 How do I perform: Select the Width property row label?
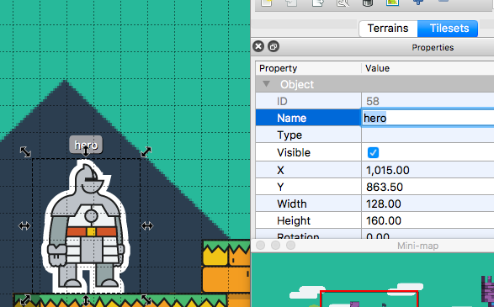point(292,204)
